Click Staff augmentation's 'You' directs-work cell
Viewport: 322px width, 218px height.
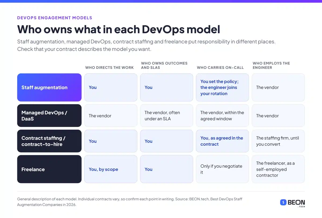tap(111, 88)
